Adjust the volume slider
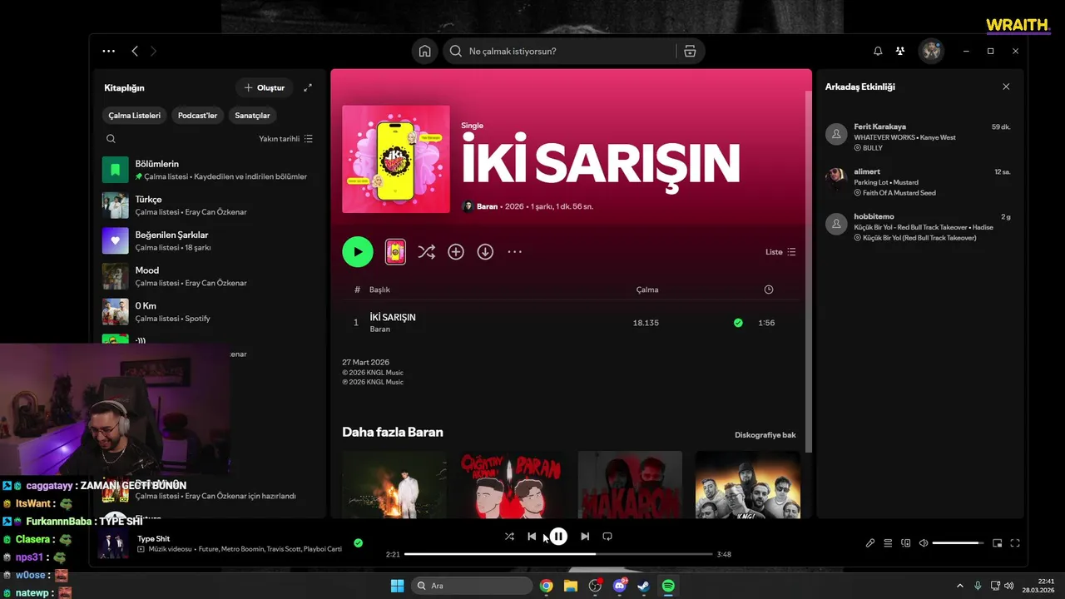Screen dimensions: 1065x599 (958, 543)
